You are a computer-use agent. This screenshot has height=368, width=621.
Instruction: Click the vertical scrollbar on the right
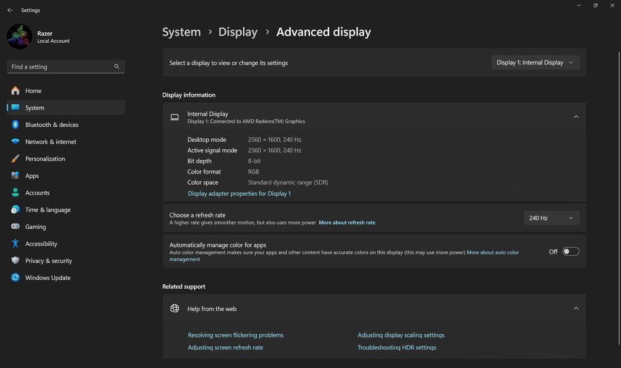click(619, 198)
